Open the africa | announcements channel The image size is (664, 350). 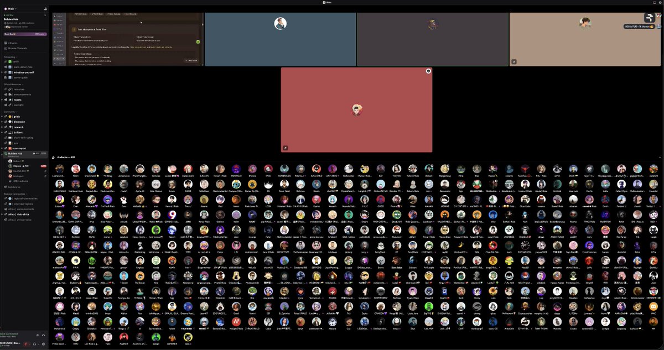pos(25,209)
